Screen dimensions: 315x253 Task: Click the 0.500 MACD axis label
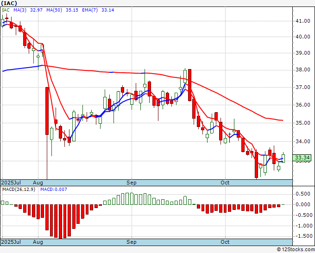[303, 194]
